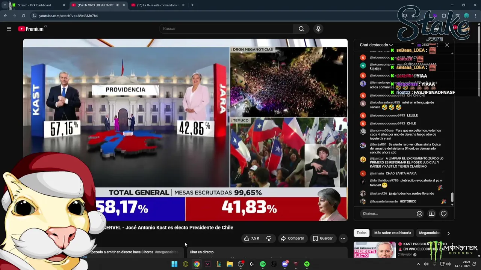
Task: Open Spotify from taskbar
Action: [x=263, y=264]
